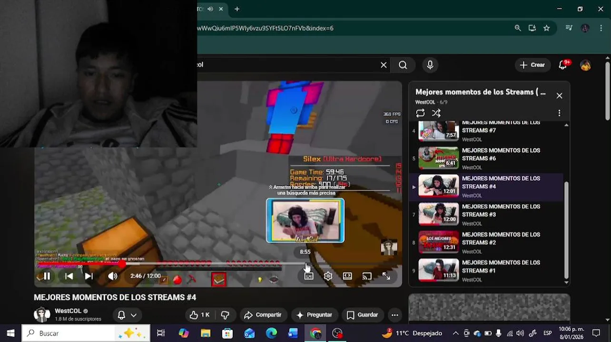This screenshot has width=611, height=342.
Task: Play MEJORES MOMENTOS DE LOS STREAMS #6
Action: (486, 159)
